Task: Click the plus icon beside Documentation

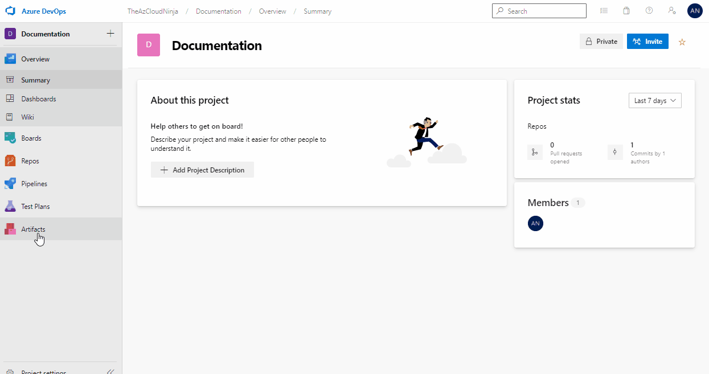Action: (110, 34)
